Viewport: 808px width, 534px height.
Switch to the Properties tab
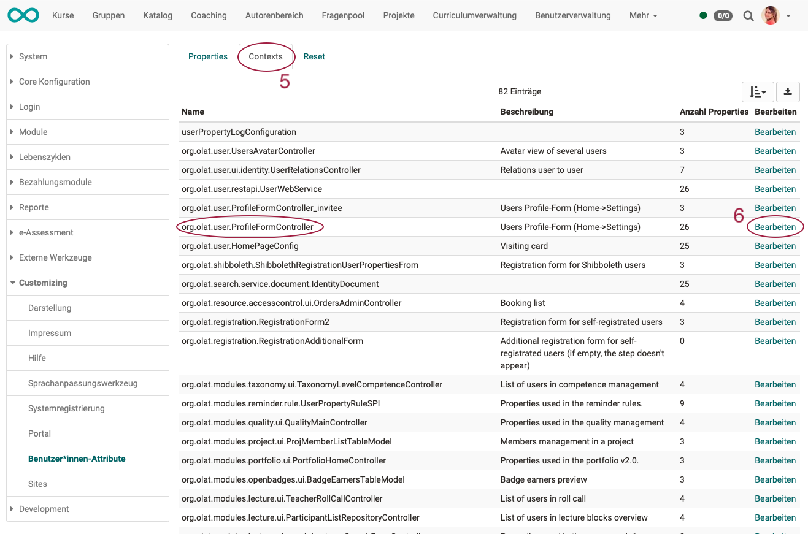[x=208, y=56]
